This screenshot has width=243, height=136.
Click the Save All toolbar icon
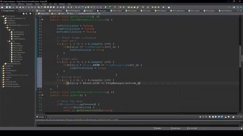10,7
